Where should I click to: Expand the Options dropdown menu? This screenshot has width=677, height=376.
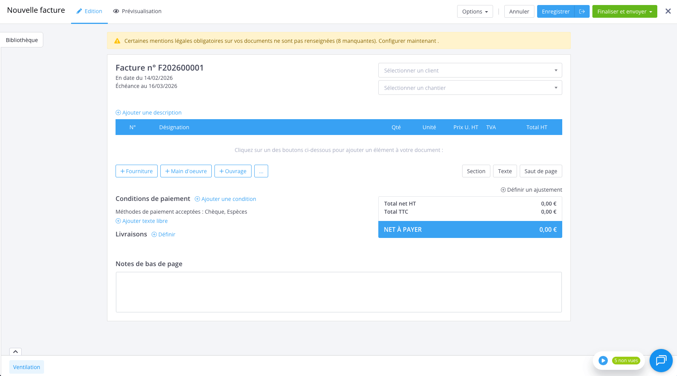(475, 12)
